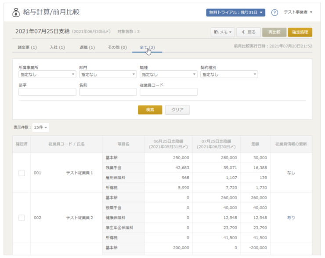Click the 従業員情報の更新 column header
The height and width of the screenshot is (258, 325).
coord(291,144)
